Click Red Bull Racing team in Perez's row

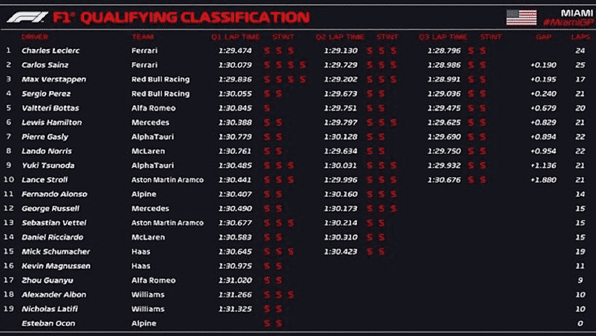click(161, 94)
